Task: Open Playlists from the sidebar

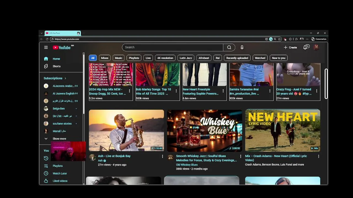Action: pos(58,166)
